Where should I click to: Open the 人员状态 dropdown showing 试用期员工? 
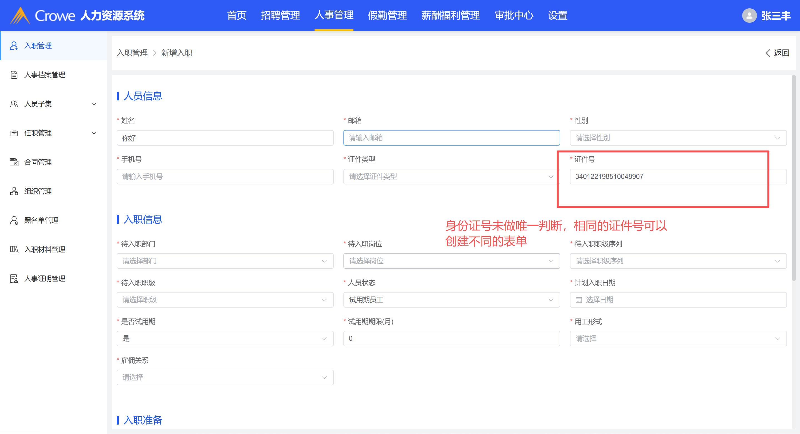click(451, 300)
